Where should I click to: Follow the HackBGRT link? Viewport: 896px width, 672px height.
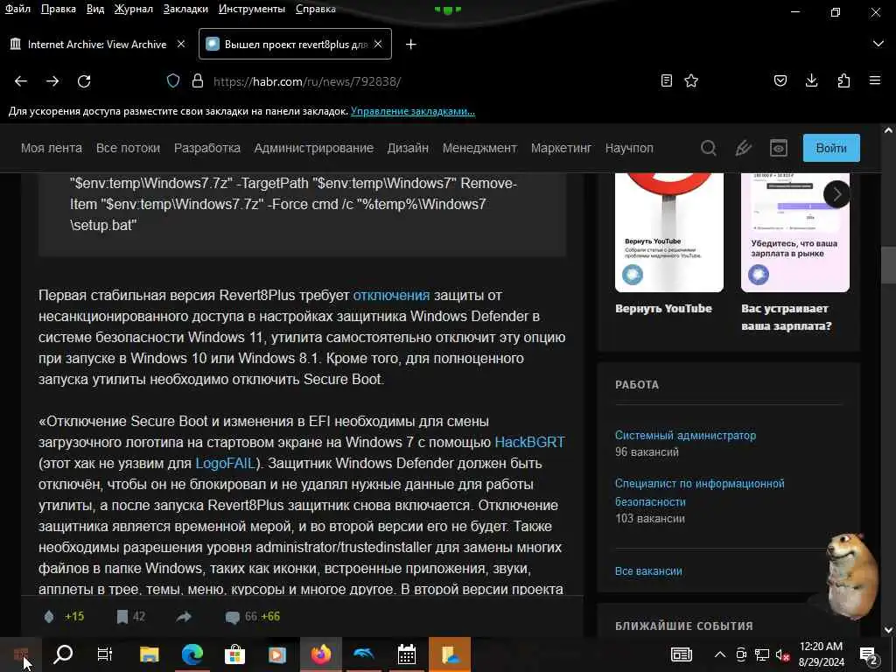point(529,442)
